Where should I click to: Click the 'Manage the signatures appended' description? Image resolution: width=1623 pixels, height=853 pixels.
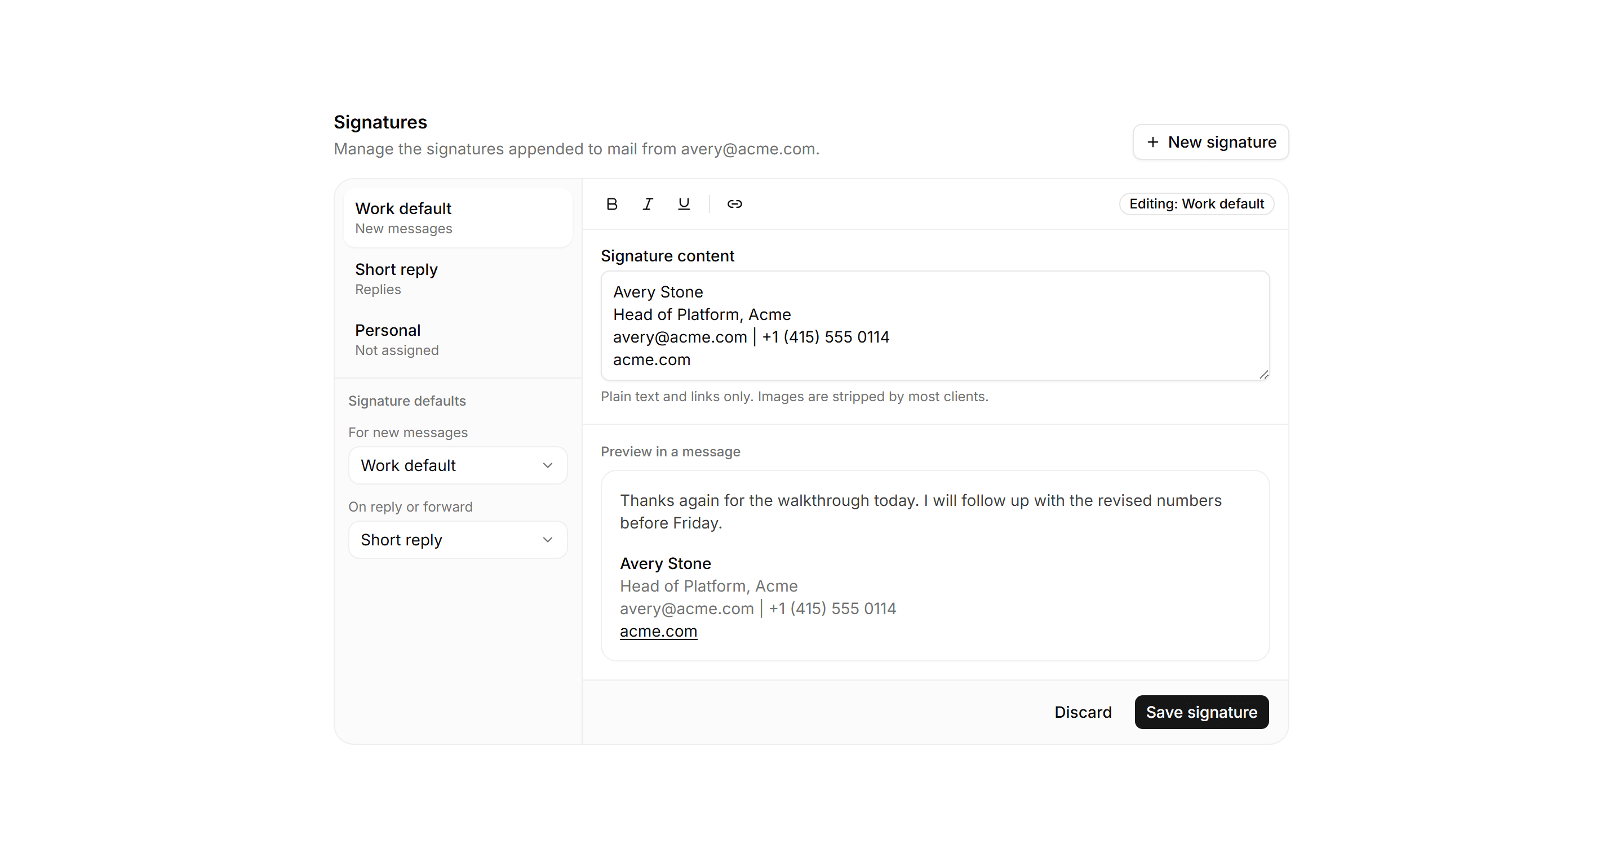coord(577,149)
